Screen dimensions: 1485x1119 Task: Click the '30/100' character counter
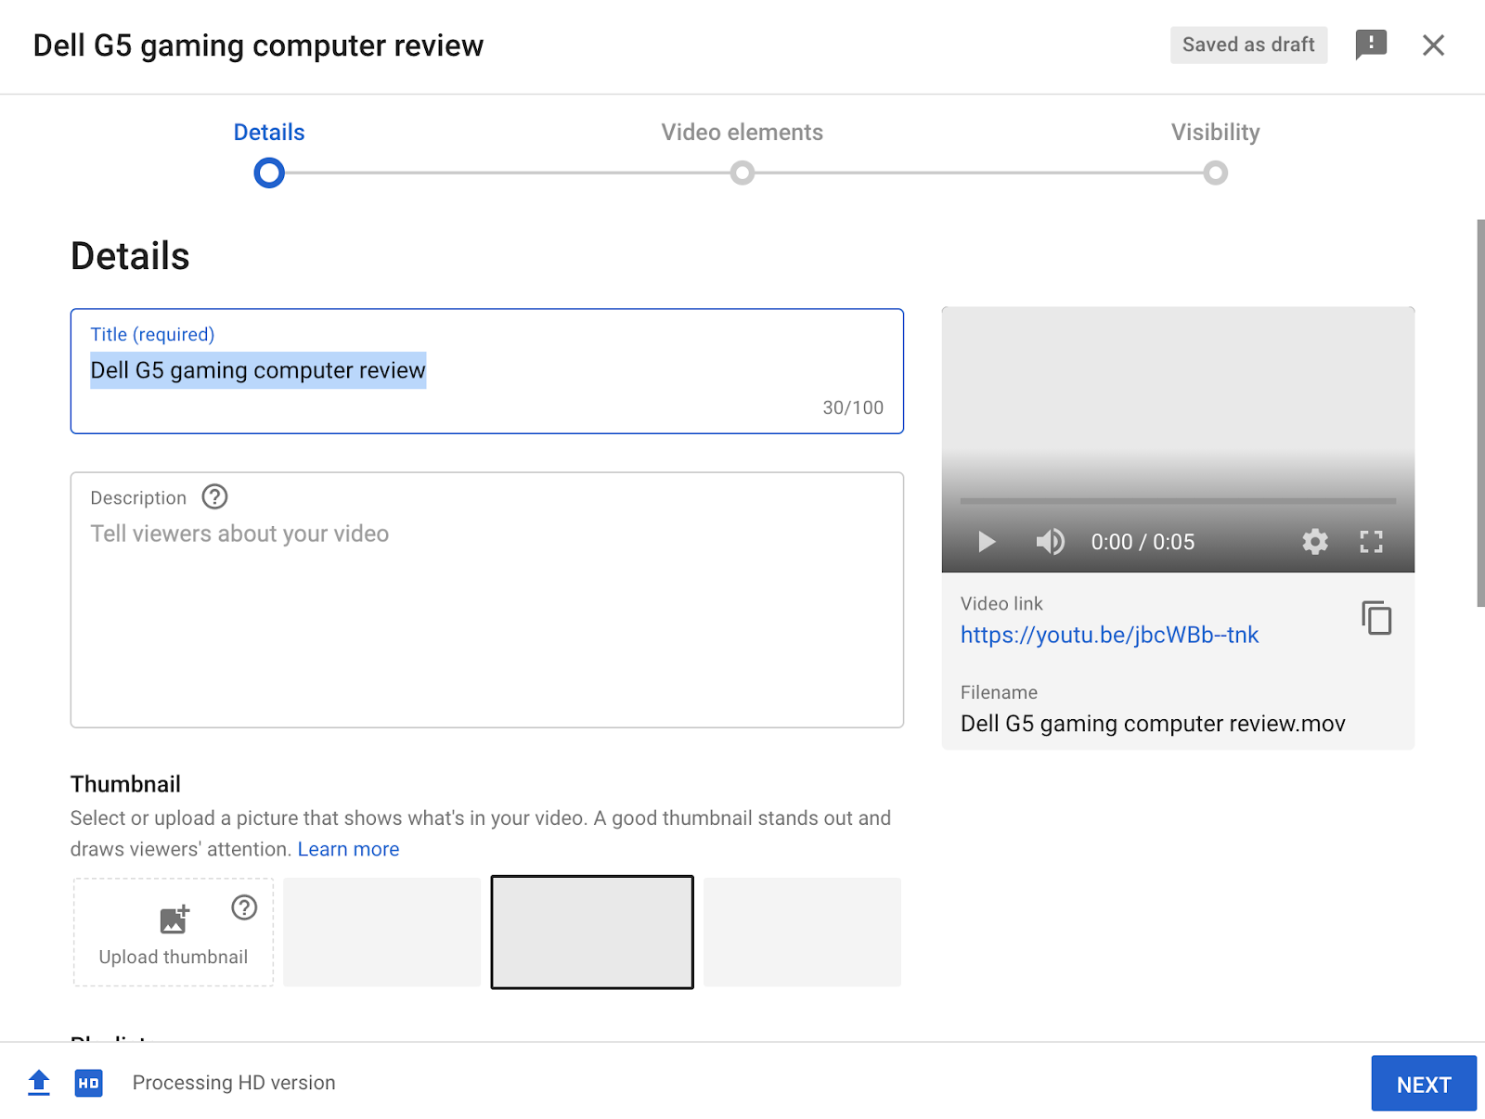pos(853,407)
